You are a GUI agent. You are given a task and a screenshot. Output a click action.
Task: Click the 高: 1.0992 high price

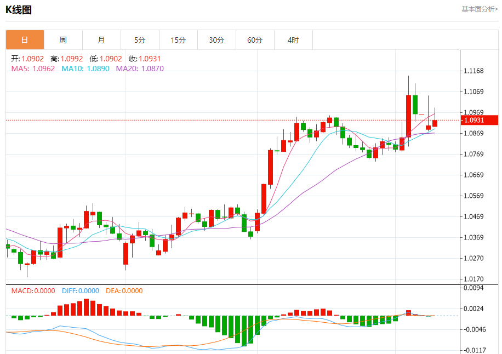coord(67,59)
